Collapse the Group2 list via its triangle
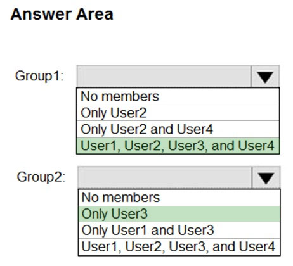Image resolution: width=293 pixels, height=266 pixels. [266, 177]
